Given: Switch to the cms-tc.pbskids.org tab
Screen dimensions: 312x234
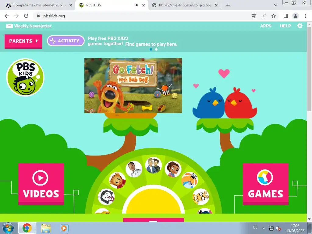Looking at the screenshot, I should pyautogui.click(x=185, y=5).
